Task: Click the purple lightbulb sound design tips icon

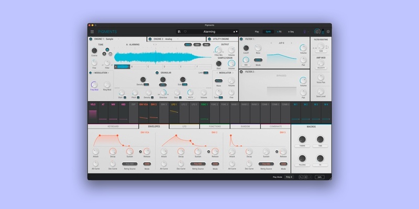Action: (x=304, y=32)
